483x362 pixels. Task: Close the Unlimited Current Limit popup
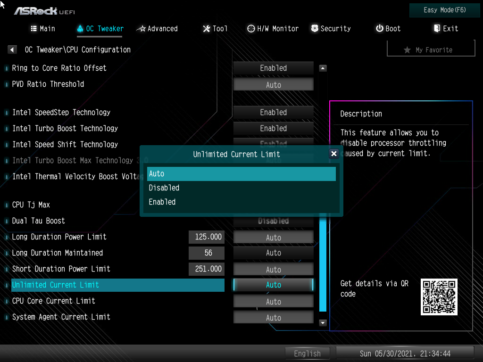(333, 154)
